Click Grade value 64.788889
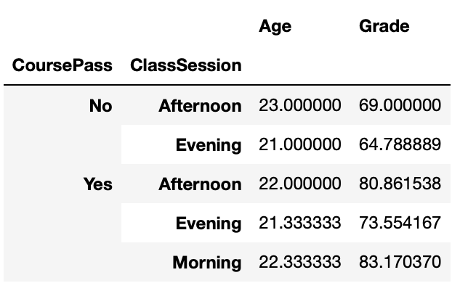Screen dimensions: 452x283 [x=400, y=144]
